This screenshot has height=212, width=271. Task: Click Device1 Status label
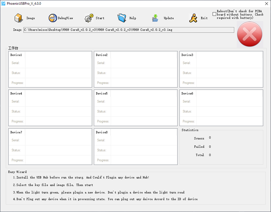pyautogui.click(x=16, y=73)
